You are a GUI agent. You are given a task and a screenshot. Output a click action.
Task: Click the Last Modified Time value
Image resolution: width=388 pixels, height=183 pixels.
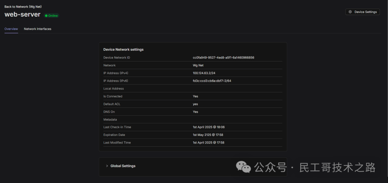coord(208,143)
